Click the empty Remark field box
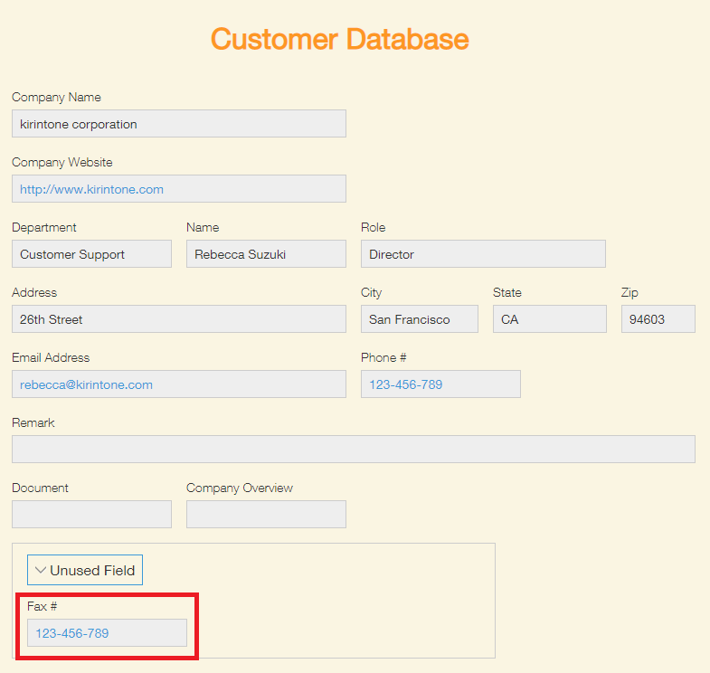This screenshot has width=710, height=673. point(353,450)
